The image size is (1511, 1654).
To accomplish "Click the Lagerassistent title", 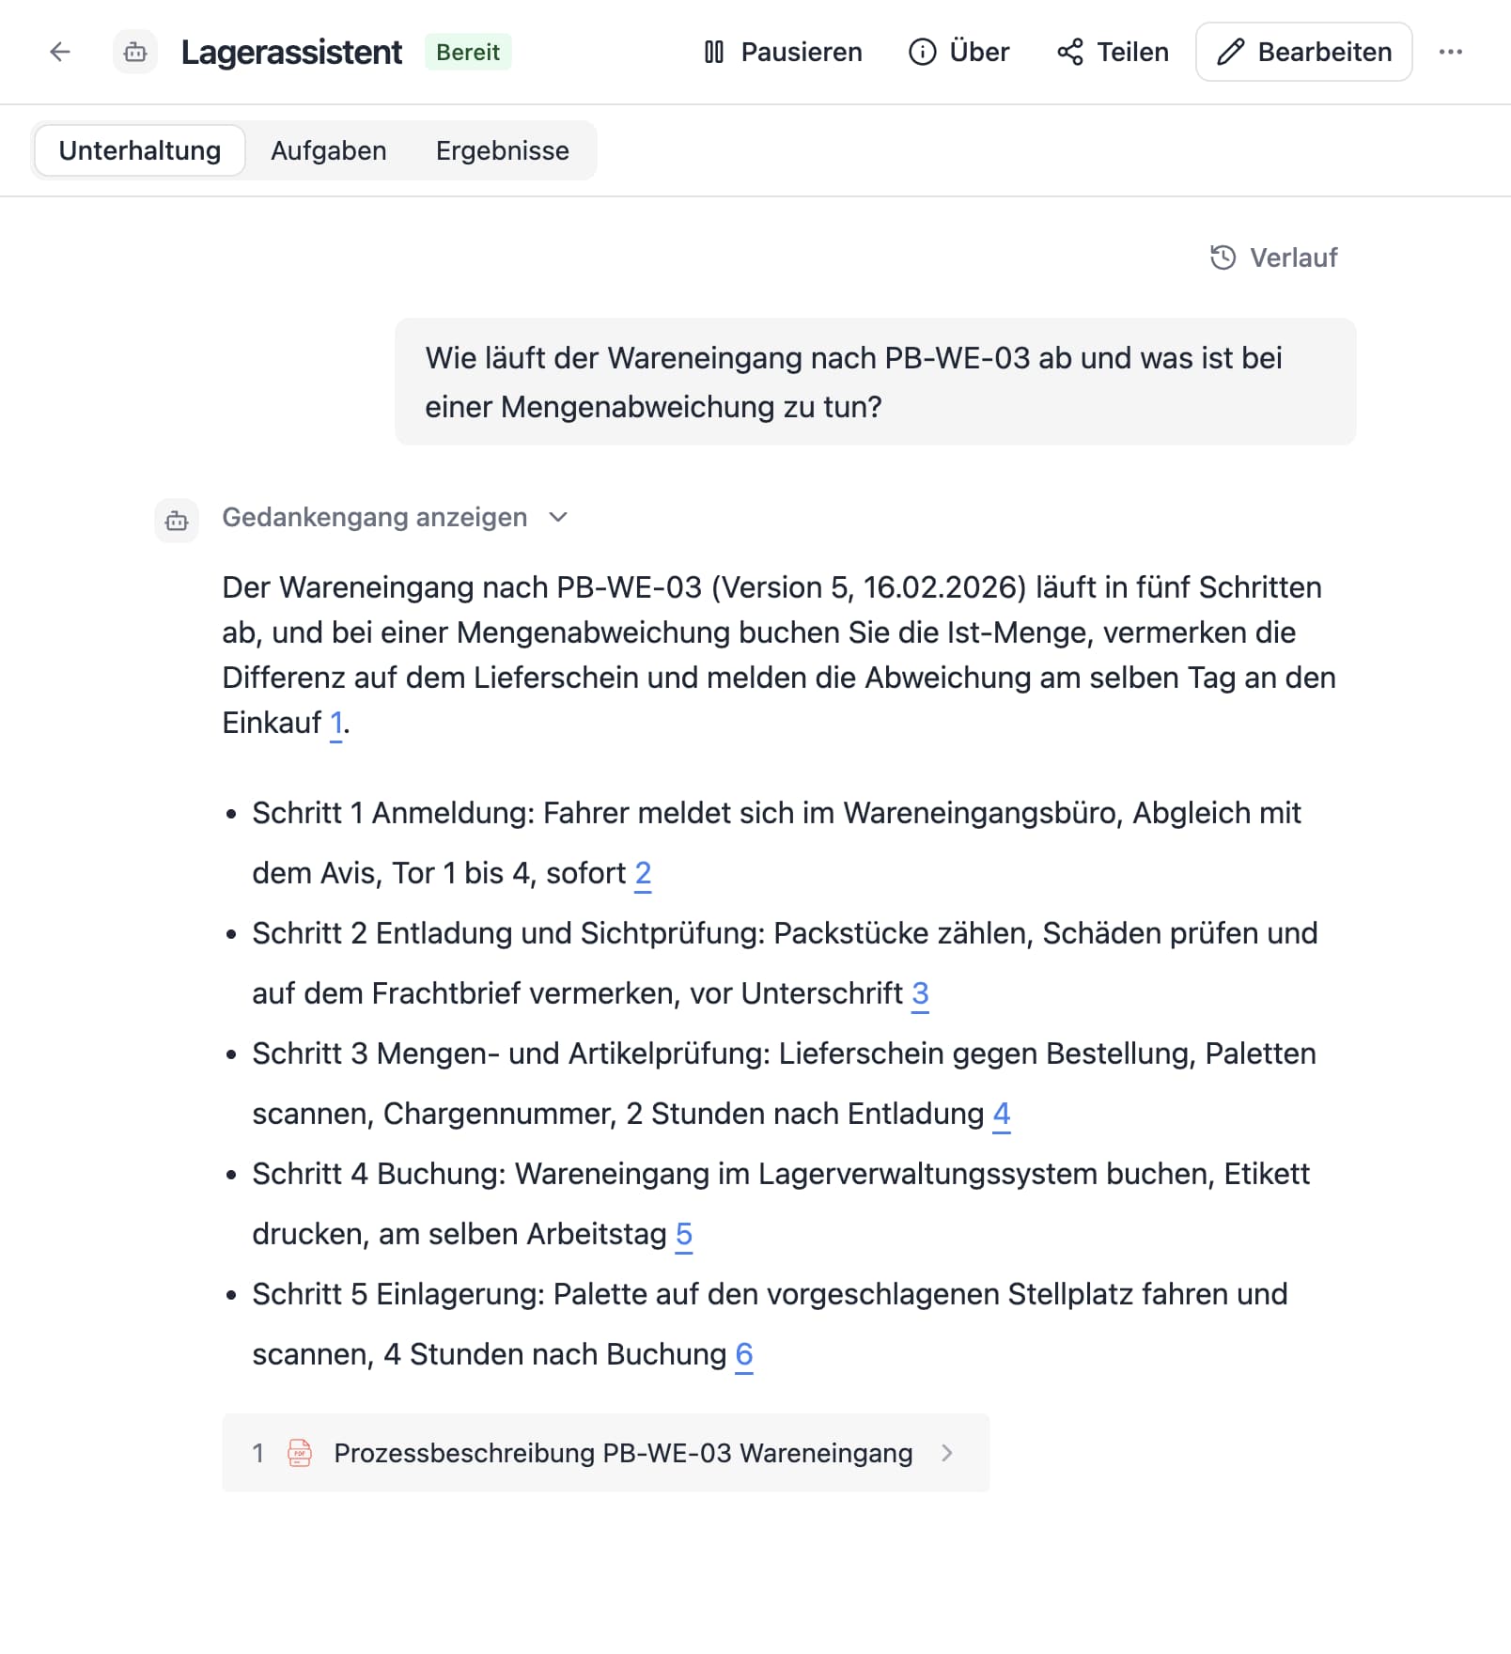I will (291, 52).
